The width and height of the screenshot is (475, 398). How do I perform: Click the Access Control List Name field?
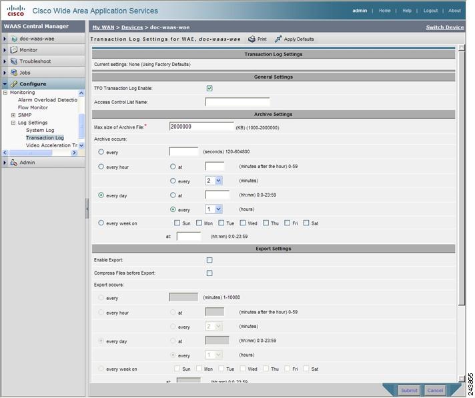[238, 102]
